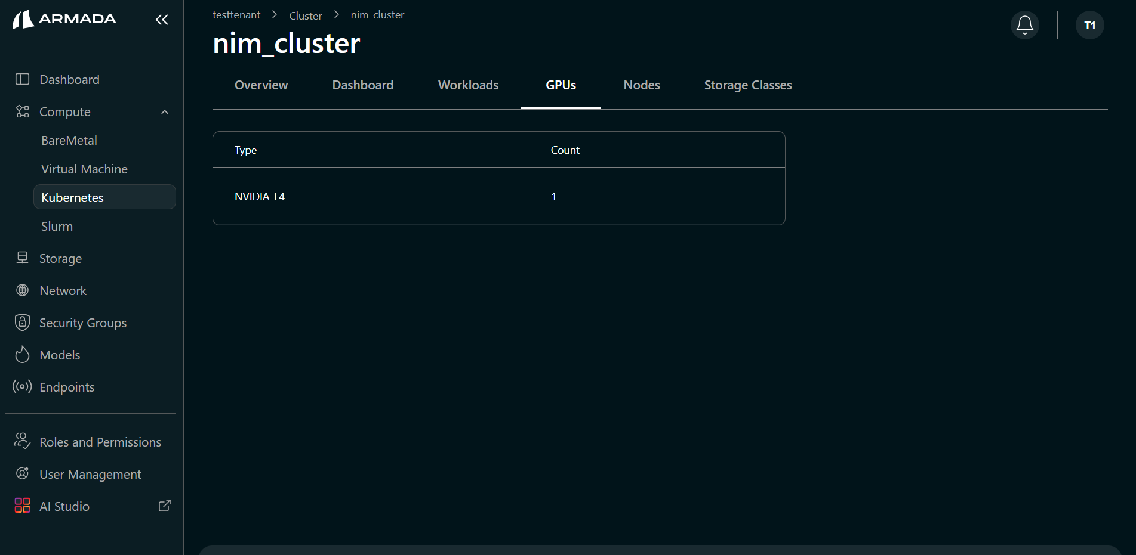Image resolution: width=1136 pixels, height=555 pixels.
Task: Switch to the Workloads tab
Action: click(x=468, y=85)
